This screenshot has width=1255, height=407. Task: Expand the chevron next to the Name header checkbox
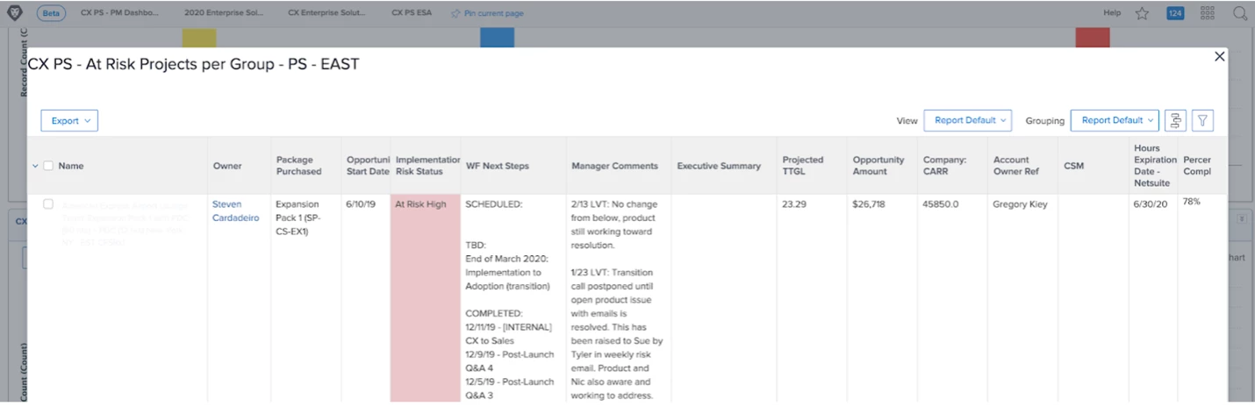tap(35, 166)
